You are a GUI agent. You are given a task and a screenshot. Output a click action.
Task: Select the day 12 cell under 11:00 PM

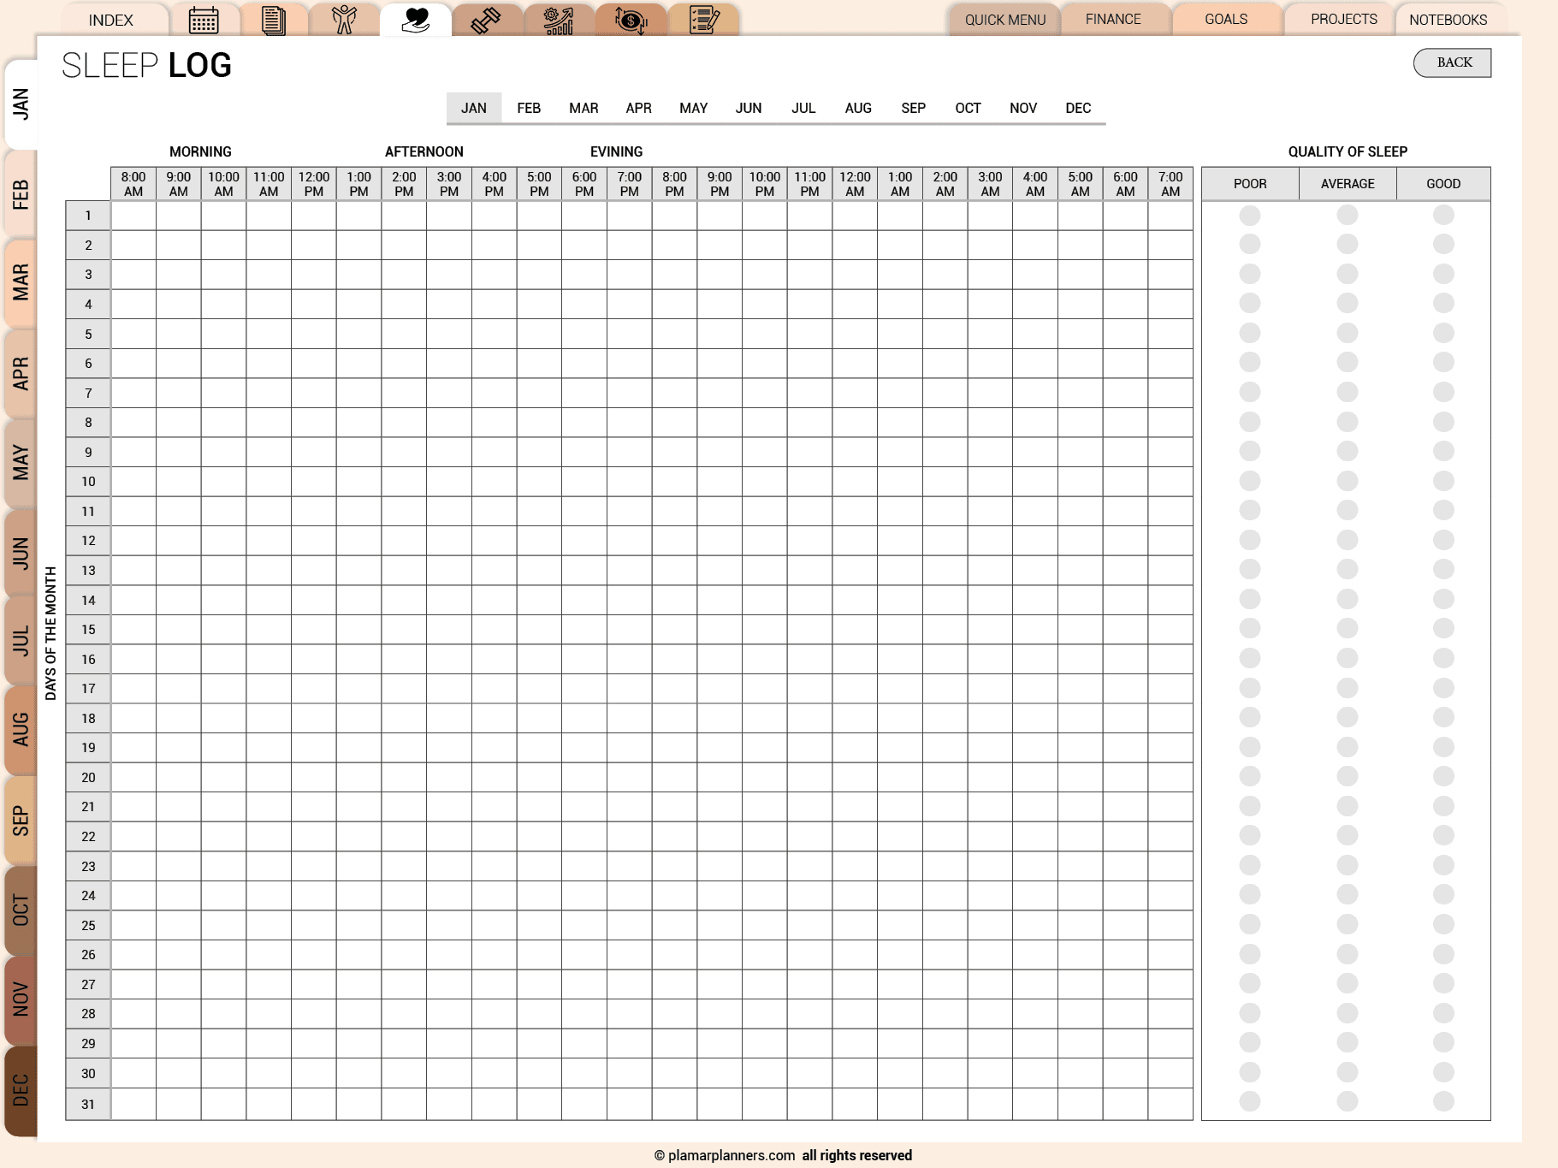[809, 541]
